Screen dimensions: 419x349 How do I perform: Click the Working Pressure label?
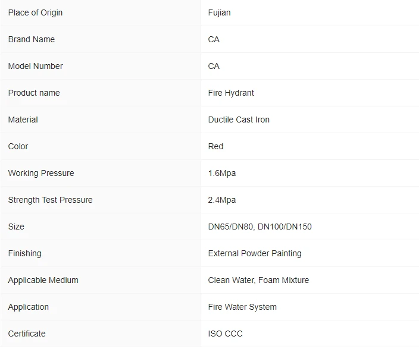(41, 173)
